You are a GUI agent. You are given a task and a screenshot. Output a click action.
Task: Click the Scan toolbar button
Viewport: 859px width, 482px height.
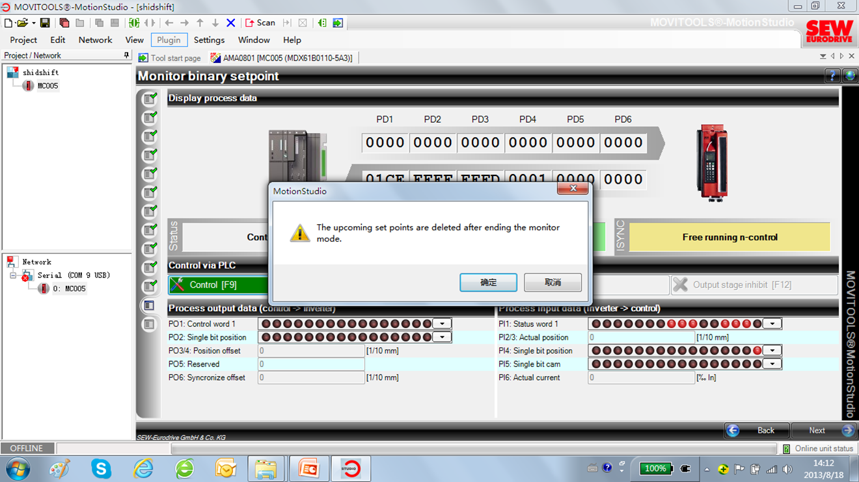[260, 23]
